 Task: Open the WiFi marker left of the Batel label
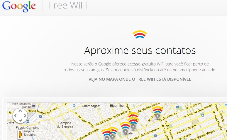tap(125, 128)
